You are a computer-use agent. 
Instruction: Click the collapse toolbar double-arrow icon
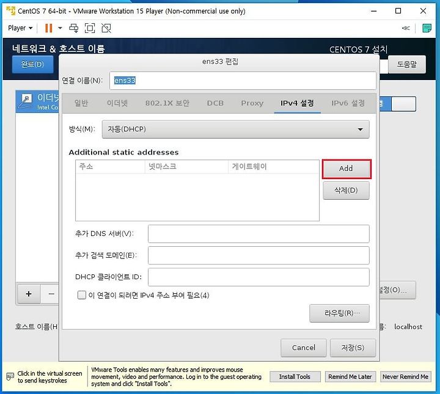[406, 28]
